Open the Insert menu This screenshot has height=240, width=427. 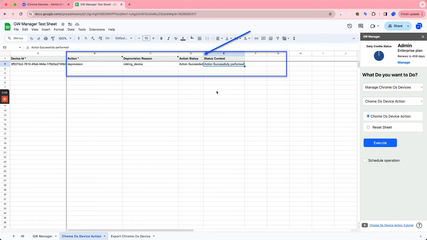coord(46,30)
